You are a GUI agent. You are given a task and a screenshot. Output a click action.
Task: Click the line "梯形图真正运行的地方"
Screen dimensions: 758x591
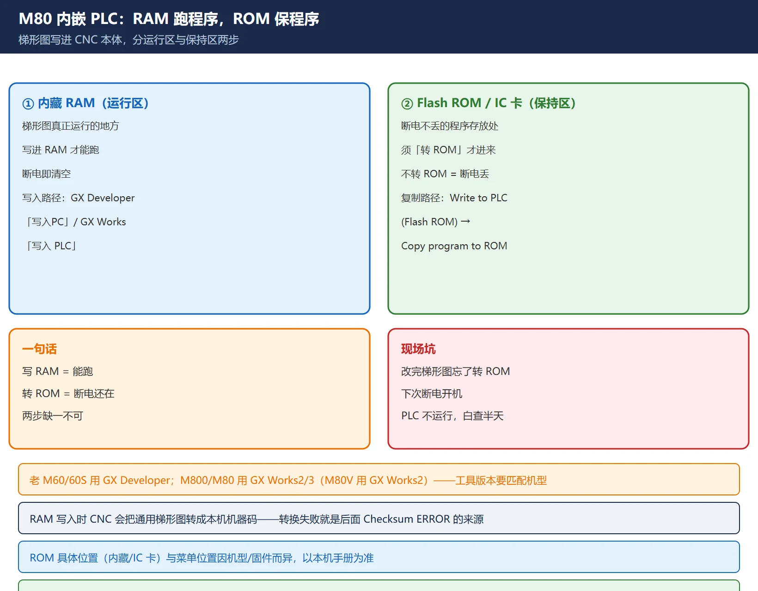(x=70, y=126)
